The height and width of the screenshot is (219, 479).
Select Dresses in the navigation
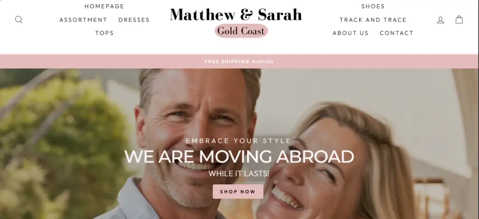(x=134, y=20)
